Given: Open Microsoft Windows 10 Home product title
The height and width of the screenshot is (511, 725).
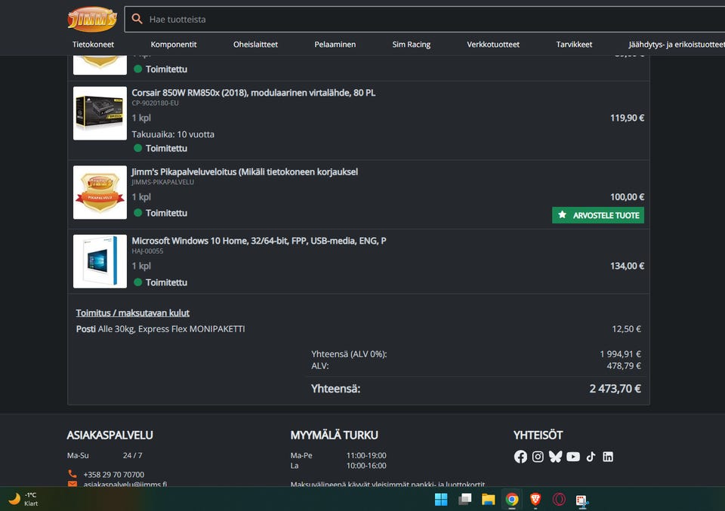Looking at the screenshot, I should (259, 241).
